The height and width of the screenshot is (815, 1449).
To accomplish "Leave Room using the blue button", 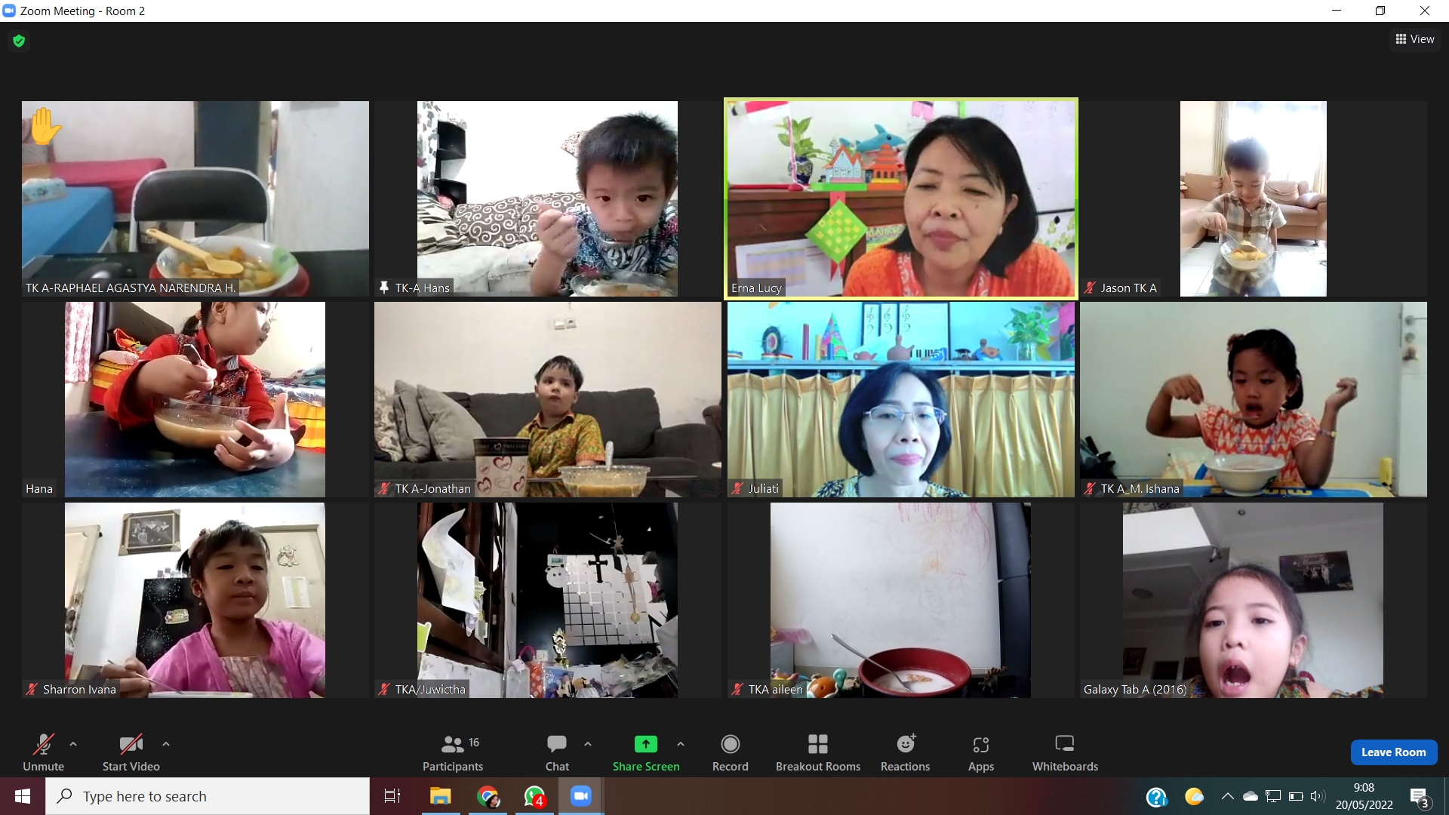I will [1394, 752].
